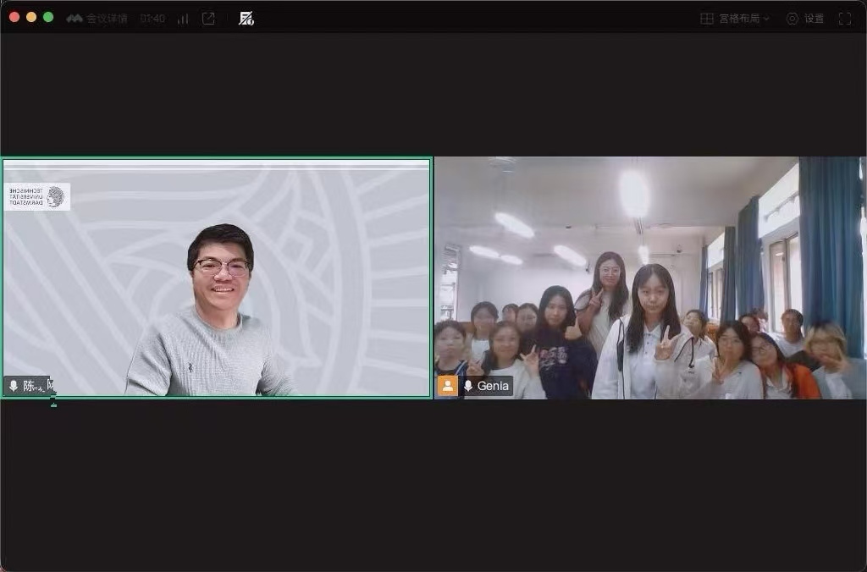Click Genia's microphone status icon

point(468,386)
